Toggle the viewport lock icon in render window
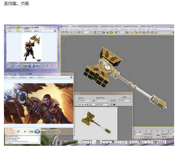 click(94, 100)
